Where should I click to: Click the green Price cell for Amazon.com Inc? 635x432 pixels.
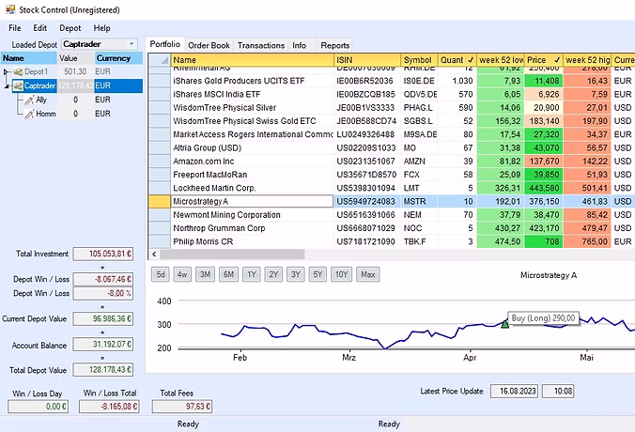pos(544,161)
